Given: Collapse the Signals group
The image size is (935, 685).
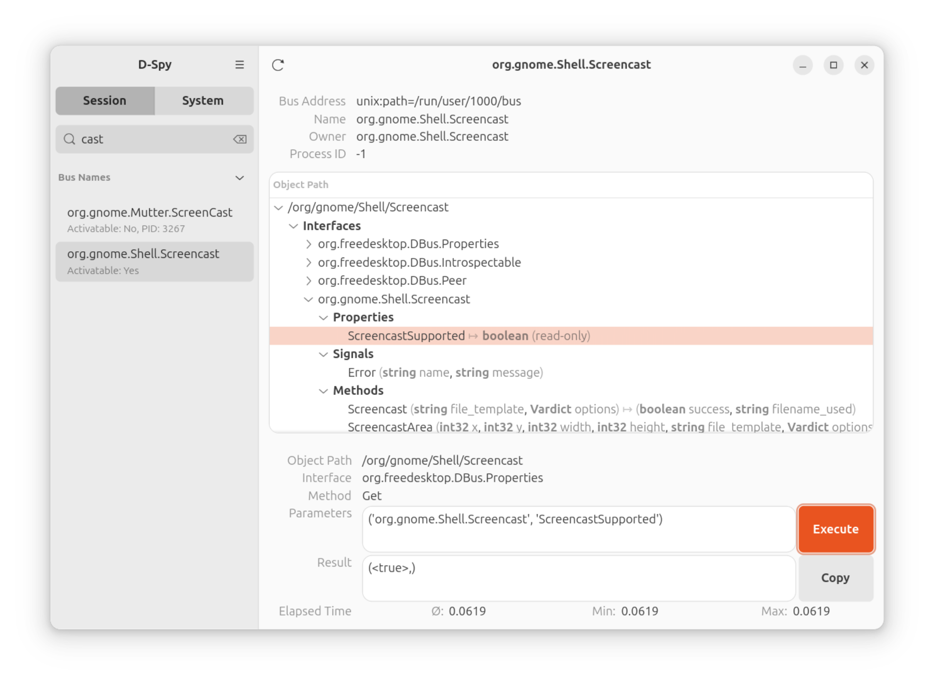Looking at the screenshot, I should coord(323,354).
